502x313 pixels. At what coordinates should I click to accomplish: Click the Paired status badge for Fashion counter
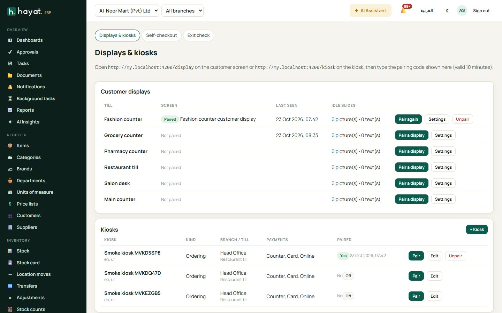click(x=170, y=119)
